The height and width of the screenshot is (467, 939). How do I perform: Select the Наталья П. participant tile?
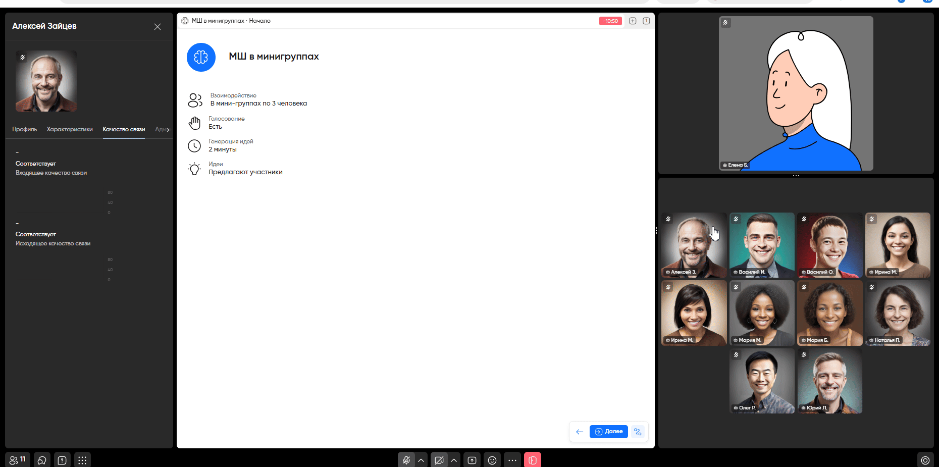(x=898, y=313)
